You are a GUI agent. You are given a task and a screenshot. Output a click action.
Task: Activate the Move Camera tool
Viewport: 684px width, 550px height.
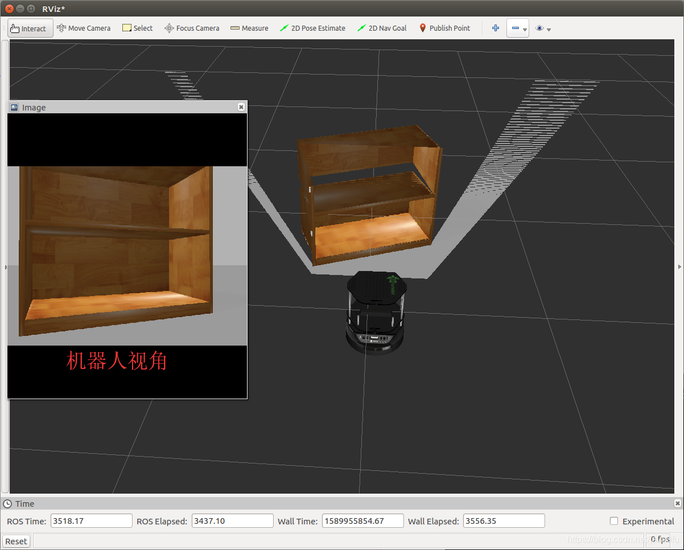coord(84,28)
